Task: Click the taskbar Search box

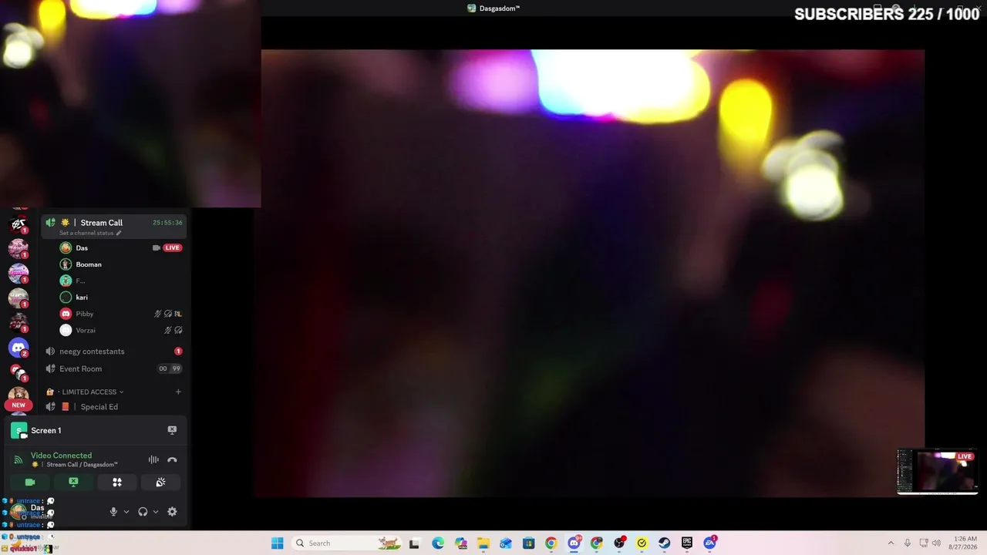Action: point(349,543)
